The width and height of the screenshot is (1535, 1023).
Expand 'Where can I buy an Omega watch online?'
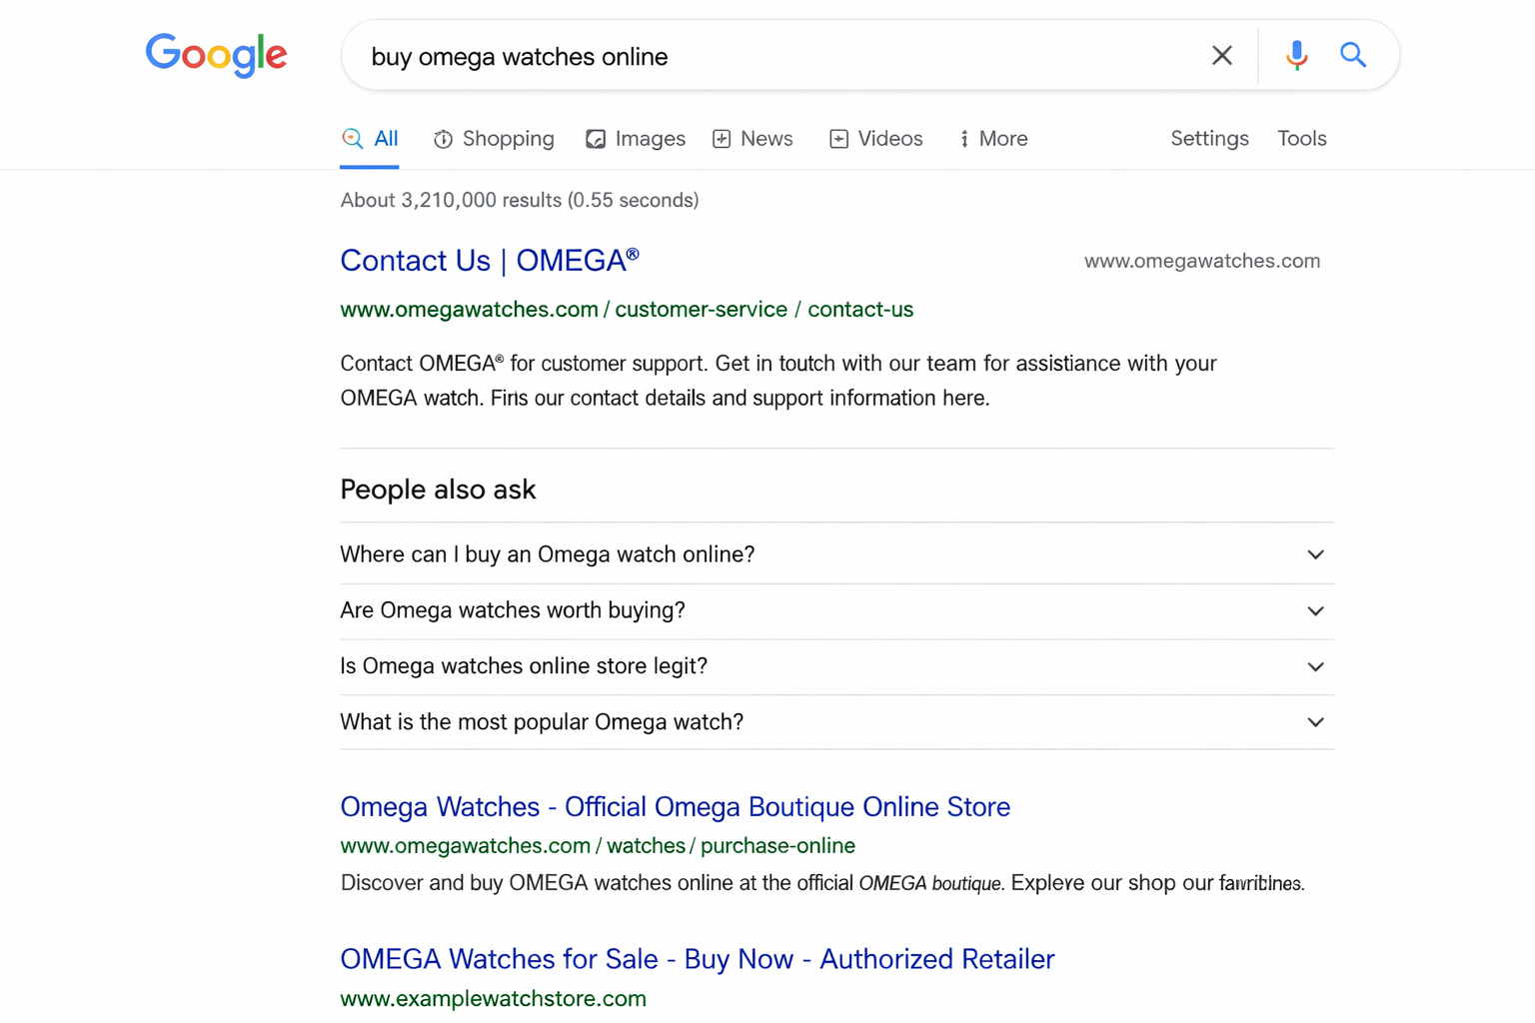click(x=1315, y=554)
